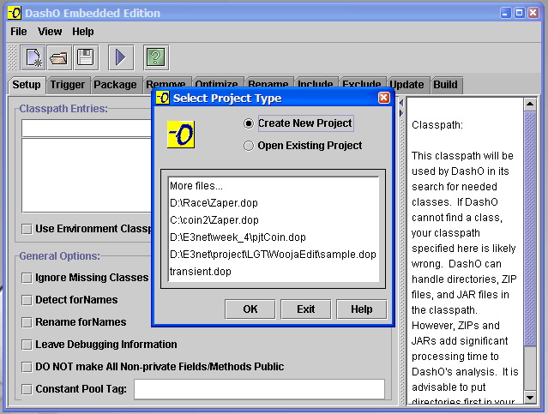Viewport: 548px width, 414px height.
Task: Expand help pane with right divider arrow
Action: 401,113
